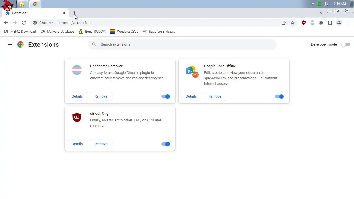The height and width of the screenshot is (199, 354).
Task: Disable the Google Docs Offline toggle
Action: point(279,96)
